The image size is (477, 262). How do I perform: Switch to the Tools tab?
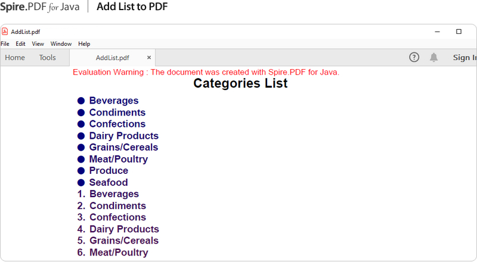point(48,58)
